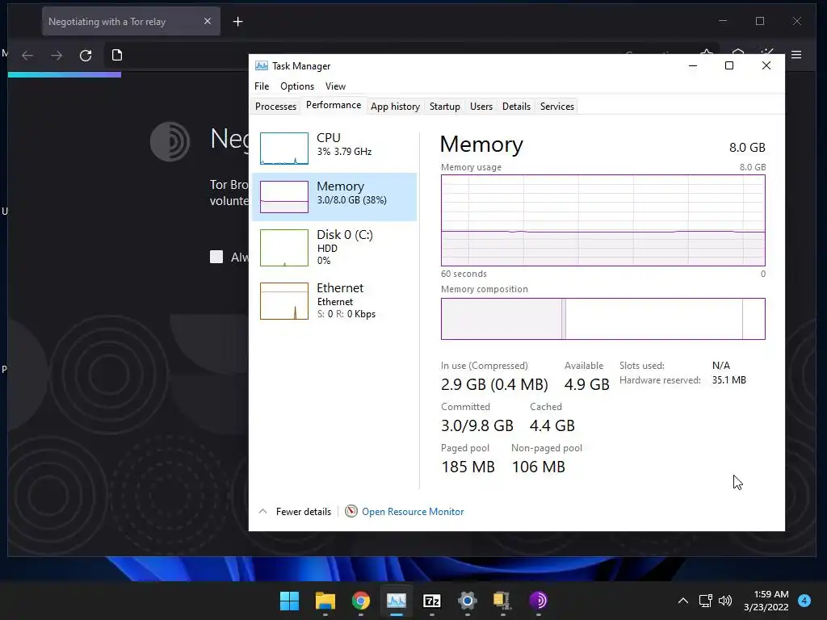This screenshot has width=827, height=620.
Task: Click the 2.9 GB (0.4 MB) In use value
Action: [x=494, y=384]
